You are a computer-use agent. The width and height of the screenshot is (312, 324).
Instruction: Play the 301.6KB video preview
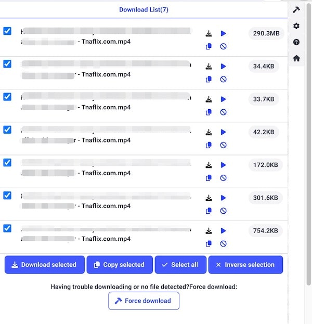click(x=223, y=198)
